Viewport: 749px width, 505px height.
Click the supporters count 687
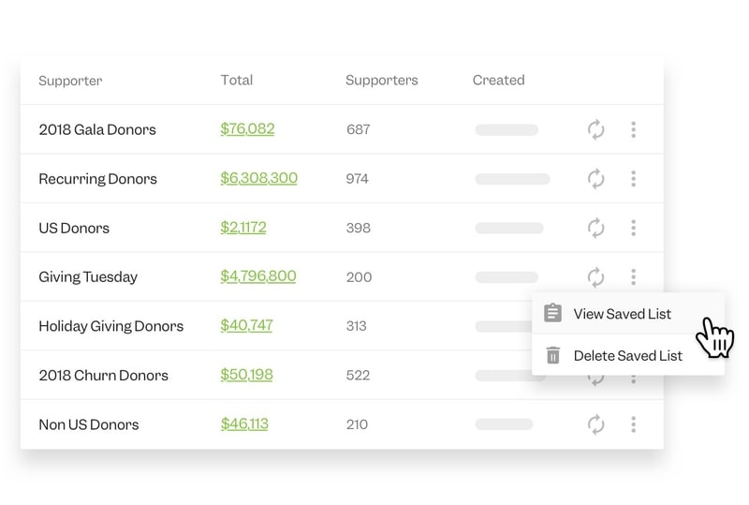pos(359,129)
